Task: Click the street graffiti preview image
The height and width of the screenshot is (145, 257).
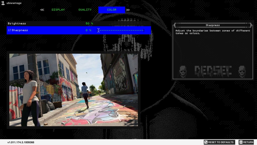Action: 74,90
